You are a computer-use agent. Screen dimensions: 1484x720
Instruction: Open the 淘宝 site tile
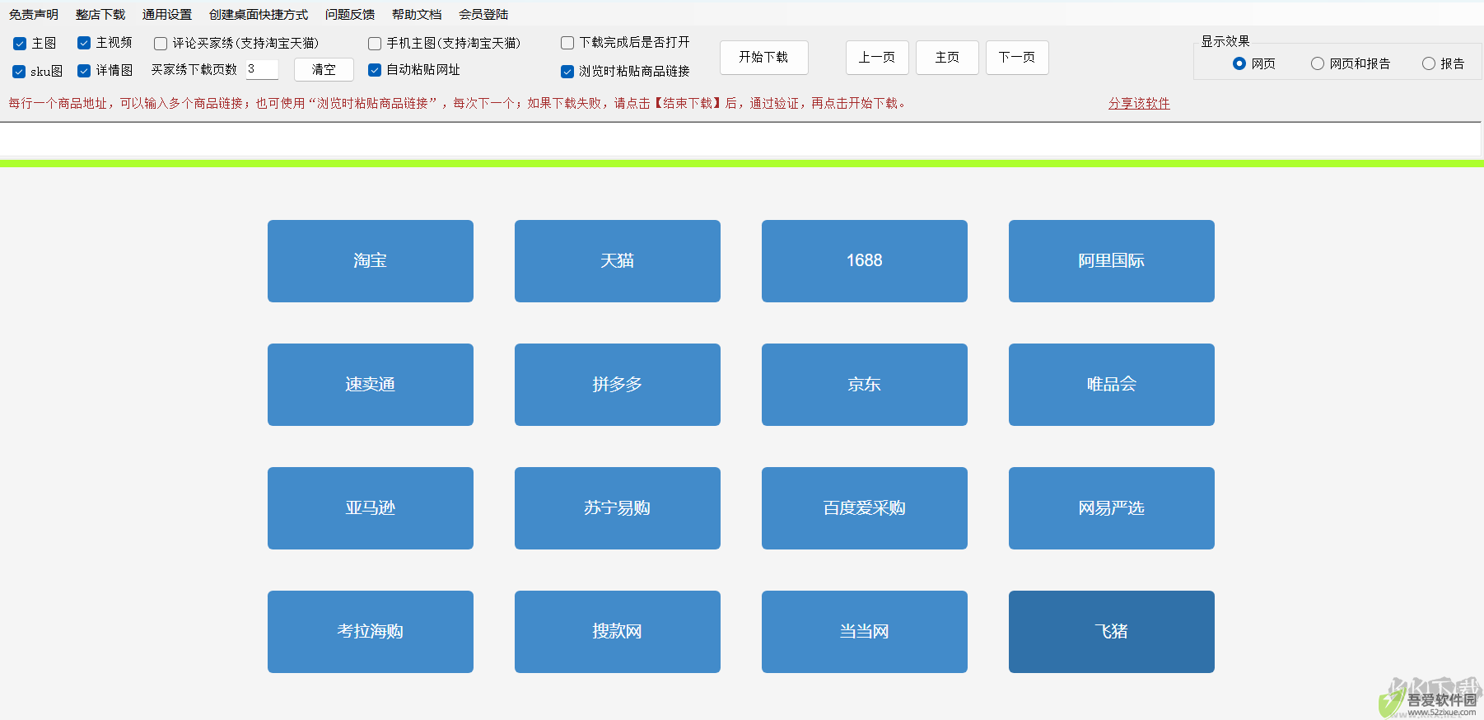click(371, 261)
